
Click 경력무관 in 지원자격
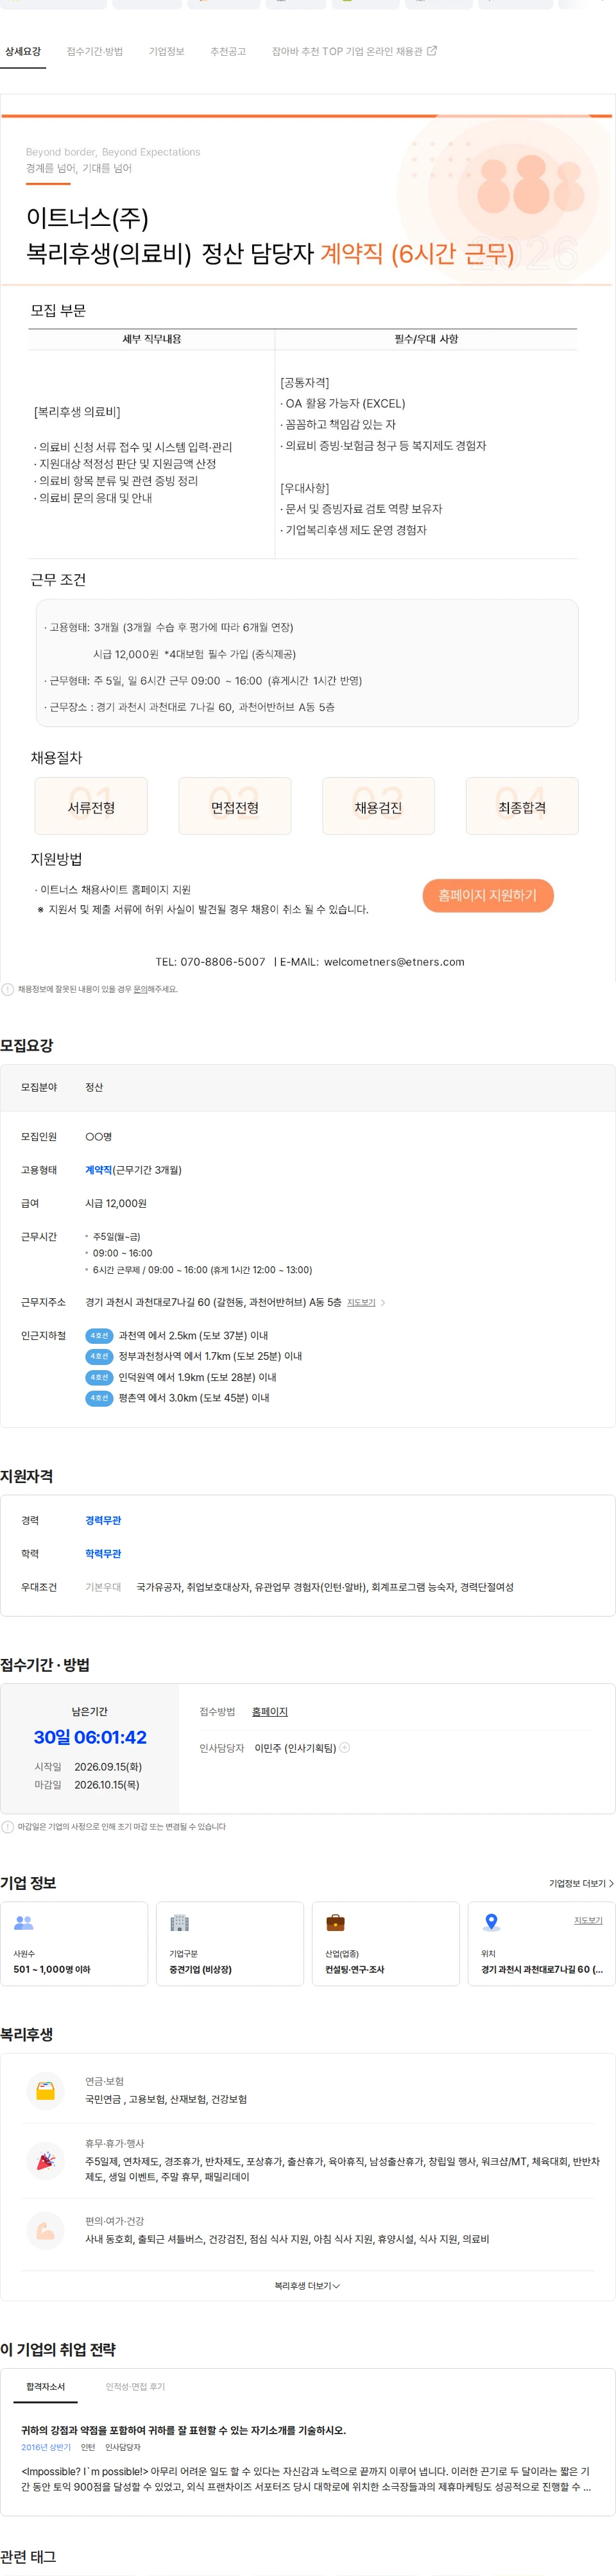point(103,1520)
